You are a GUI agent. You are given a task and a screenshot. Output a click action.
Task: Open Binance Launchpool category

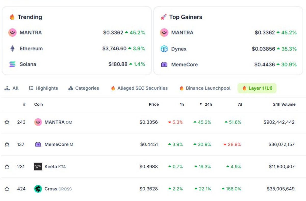point(205,88)
